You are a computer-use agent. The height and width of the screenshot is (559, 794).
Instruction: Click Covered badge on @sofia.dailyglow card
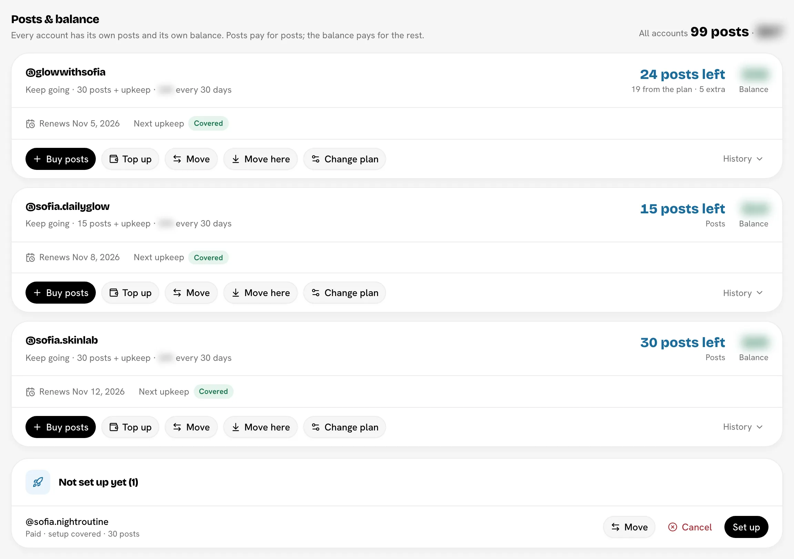pos(208,257)
